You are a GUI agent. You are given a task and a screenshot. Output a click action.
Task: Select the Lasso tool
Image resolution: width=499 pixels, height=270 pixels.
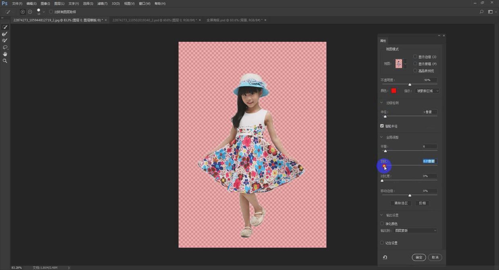click(x=5, y=47)
